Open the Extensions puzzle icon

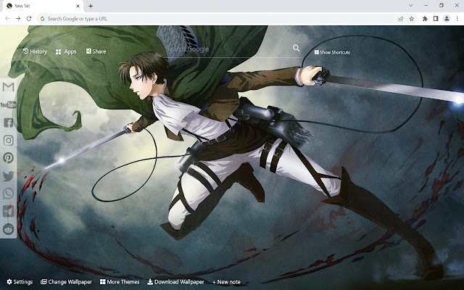[425, 19]
